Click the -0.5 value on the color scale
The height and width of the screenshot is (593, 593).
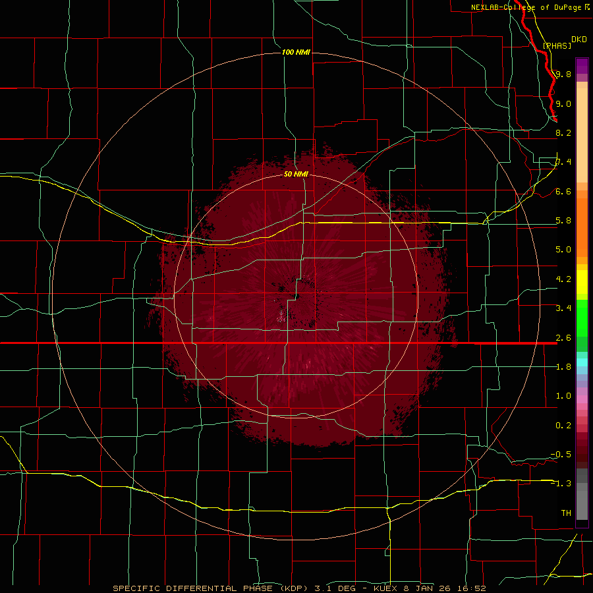click(561, 455)
